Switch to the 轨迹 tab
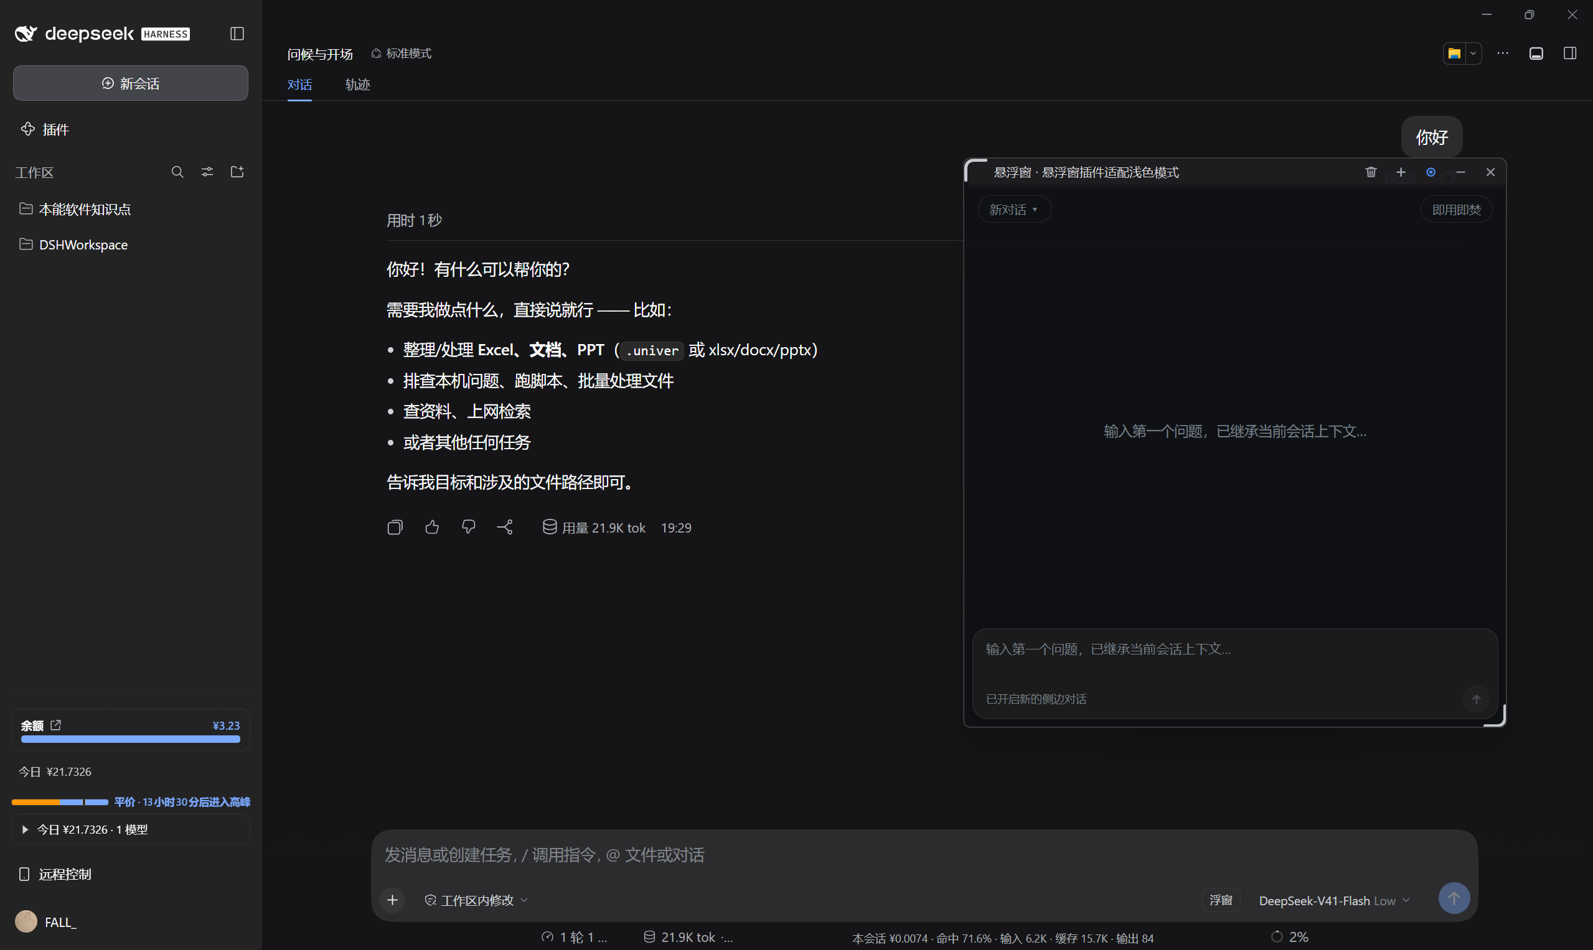Screen dimensions: 1593x950 [357, 85]
